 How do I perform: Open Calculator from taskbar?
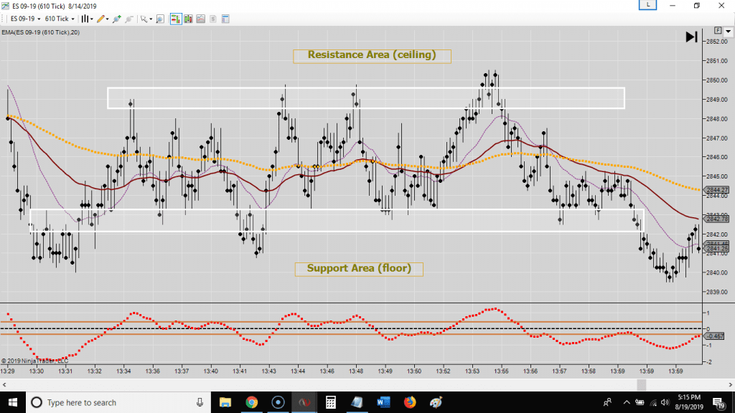tap(330, 402)
